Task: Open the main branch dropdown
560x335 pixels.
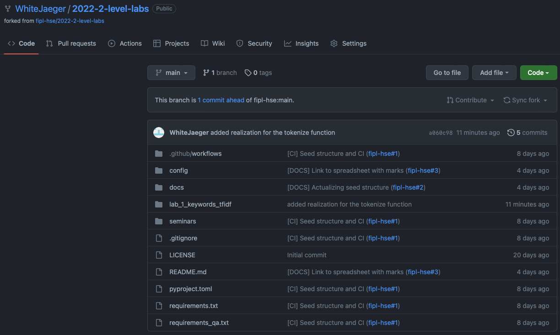Action: pyautogui.click(x=171, y=72)
